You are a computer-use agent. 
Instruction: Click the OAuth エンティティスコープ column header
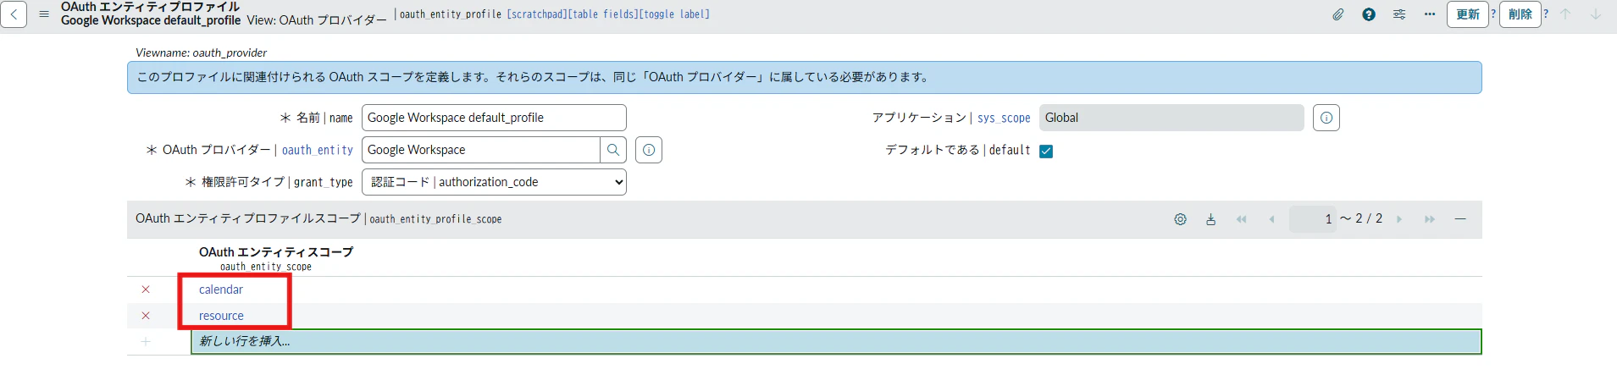click(276, 252)
